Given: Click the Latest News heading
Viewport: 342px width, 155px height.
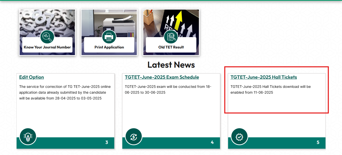Looking at the screenshot, I should coord(171,65).
